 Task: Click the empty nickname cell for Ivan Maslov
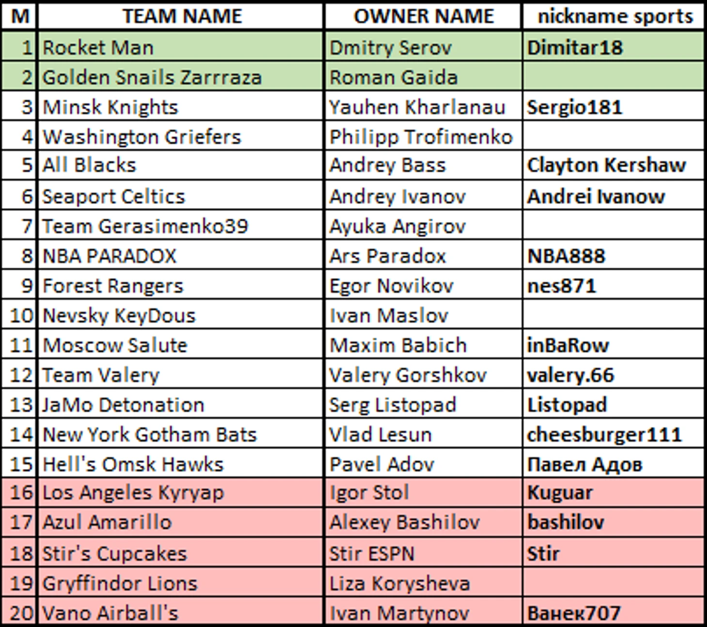pos(614,315)
